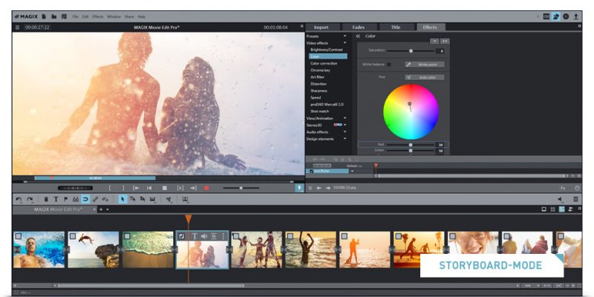Viewport: 594px width, 297px height.
Task: Select the arrow mouse mode tool
Action: [x=123, y=199]
